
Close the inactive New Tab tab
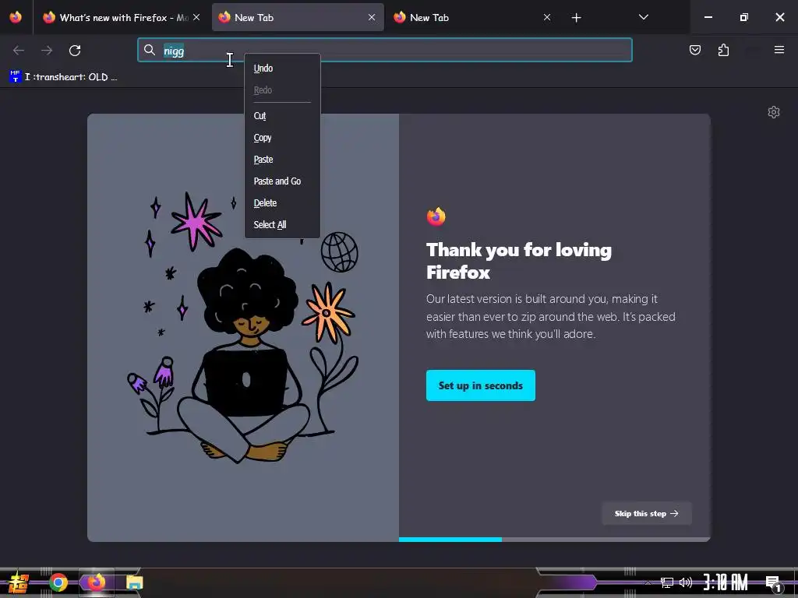(546, 17)
